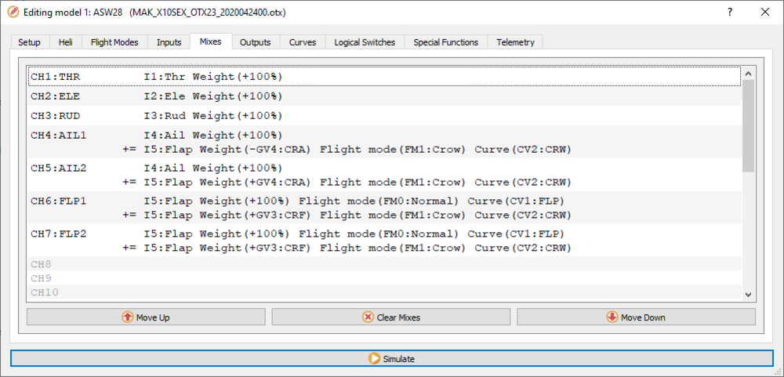The height and width of the screenshot is (377, 784).
Task: Select CH4:AIL1 I4:Ail Weight row
Action: tap(384, 135)
